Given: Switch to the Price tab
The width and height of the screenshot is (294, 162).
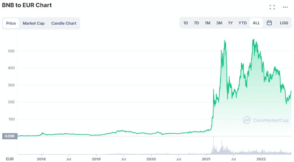Looking at the screenshot, I should click(11, 23).
